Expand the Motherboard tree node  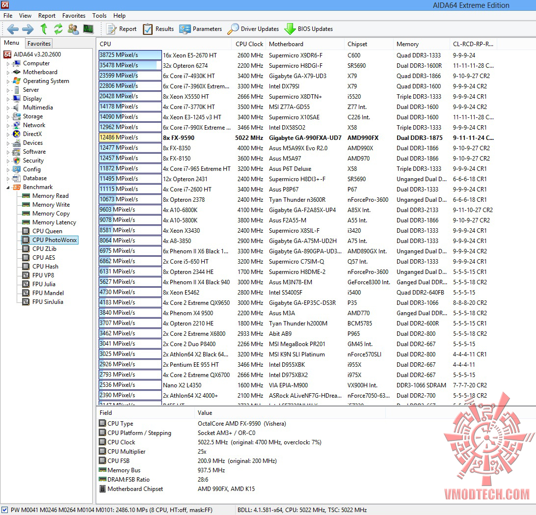(x=8, y=73)
